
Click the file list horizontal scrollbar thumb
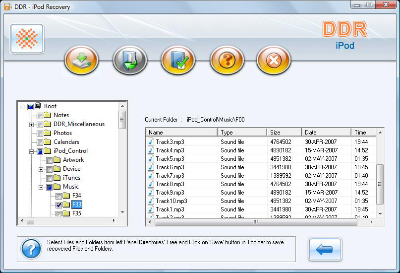(x=256, y=222)
